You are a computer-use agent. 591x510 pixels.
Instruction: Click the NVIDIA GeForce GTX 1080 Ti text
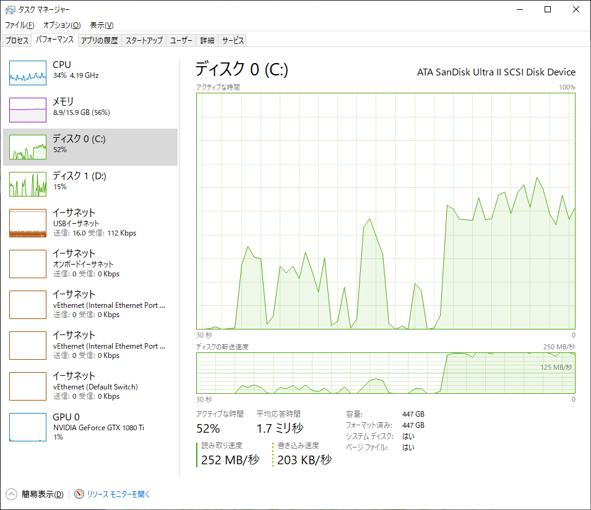click(98, 428)
